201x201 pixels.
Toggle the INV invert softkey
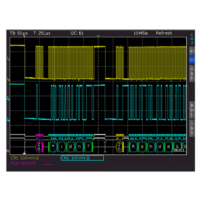coord(192,128)
